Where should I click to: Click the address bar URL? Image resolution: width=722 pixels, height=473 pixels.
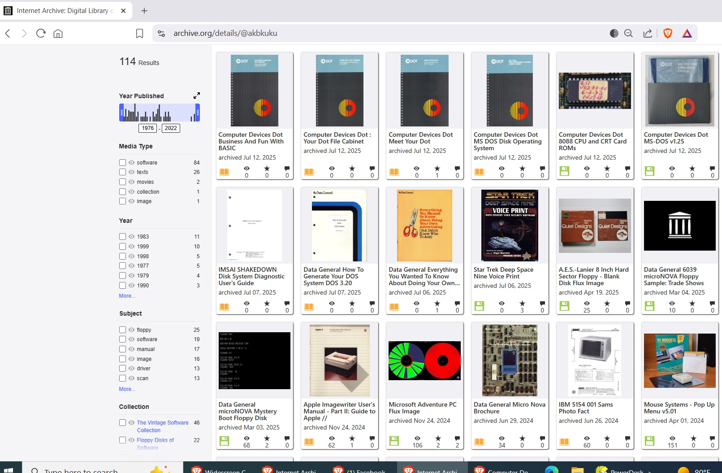point(225,33)
